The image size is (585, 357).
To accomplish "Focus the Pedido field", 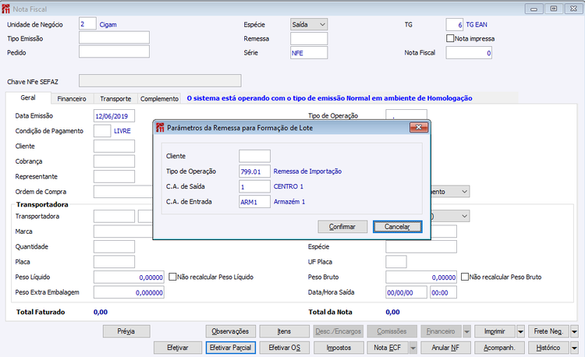I will tap(114, 51).
